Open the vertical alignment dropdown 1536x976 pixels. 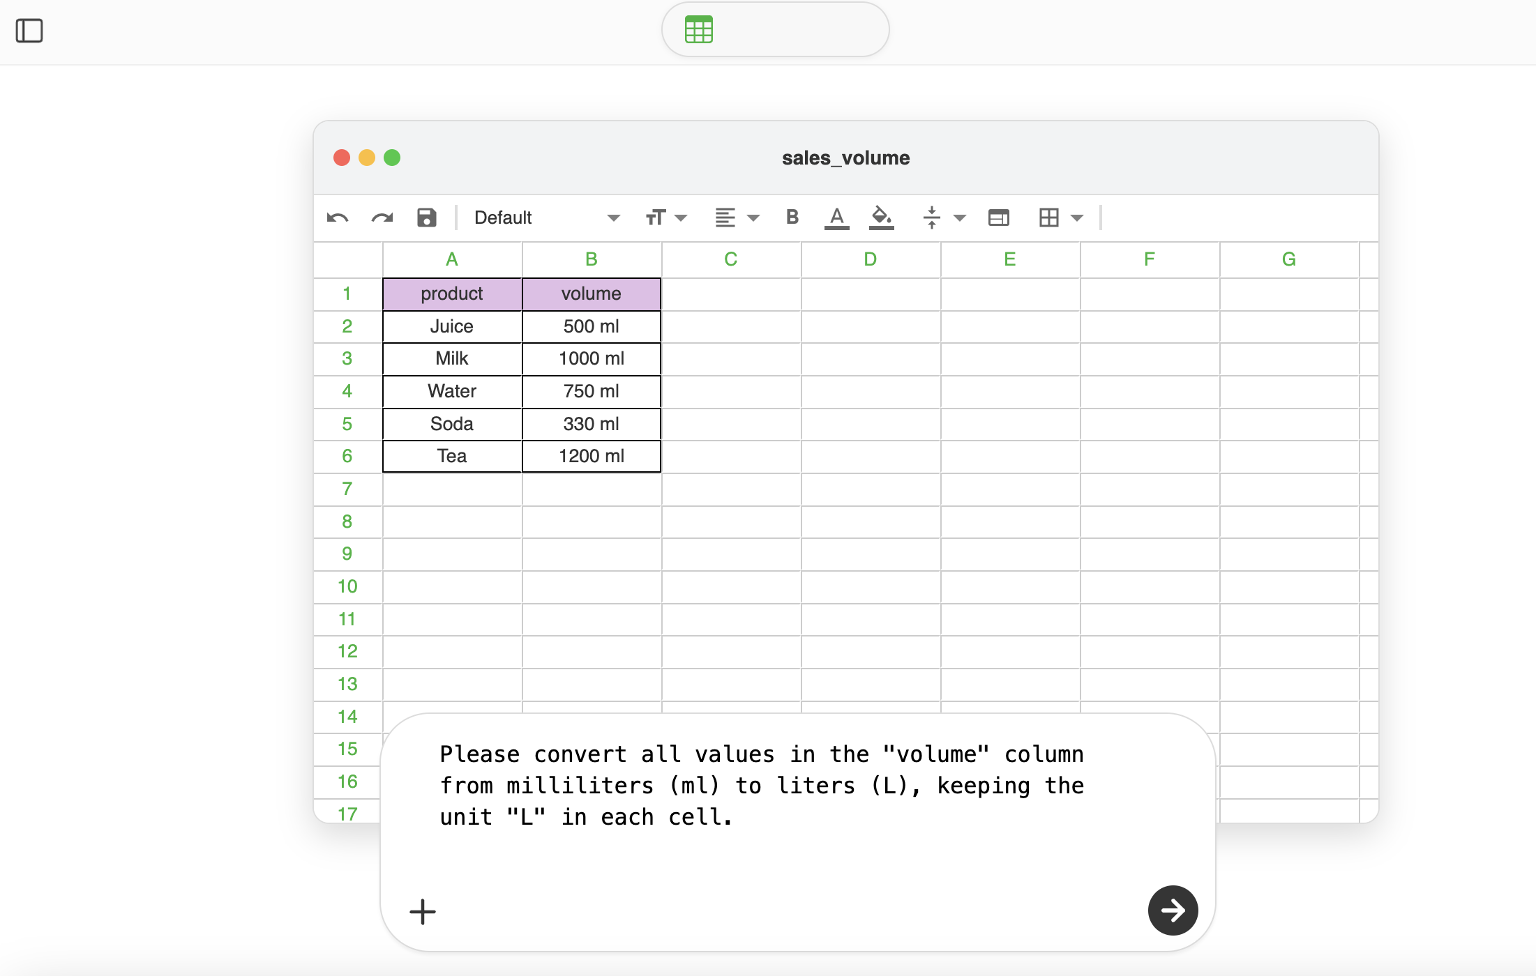click(x=960, y=218)
